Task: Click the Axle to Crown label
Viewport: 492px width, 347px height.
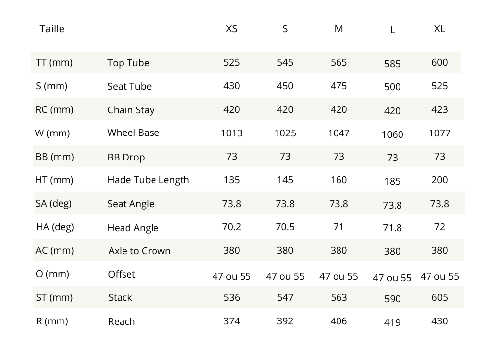Action: pos(139,251)
